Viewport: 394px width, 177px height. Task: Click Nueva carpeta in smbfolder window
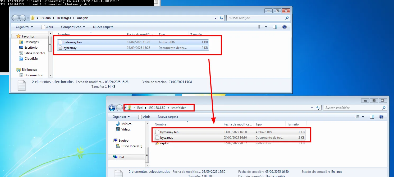[x=168, y=117]
